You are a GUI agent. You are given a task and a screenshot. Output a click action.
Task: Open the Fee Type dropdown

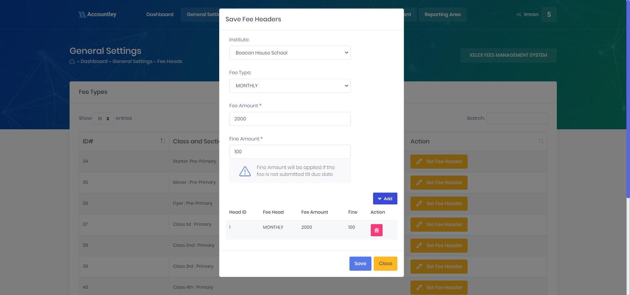click(x=290, y=86)
